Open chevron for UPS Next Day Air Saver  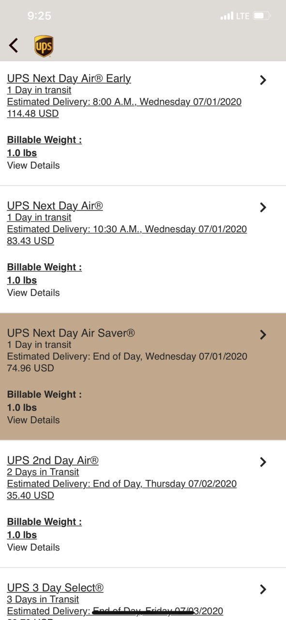click(263, 334)
